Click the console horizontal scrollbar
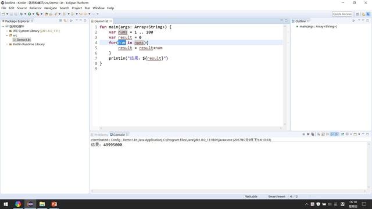This screenshot has width=372, height=209. point(228,191)
